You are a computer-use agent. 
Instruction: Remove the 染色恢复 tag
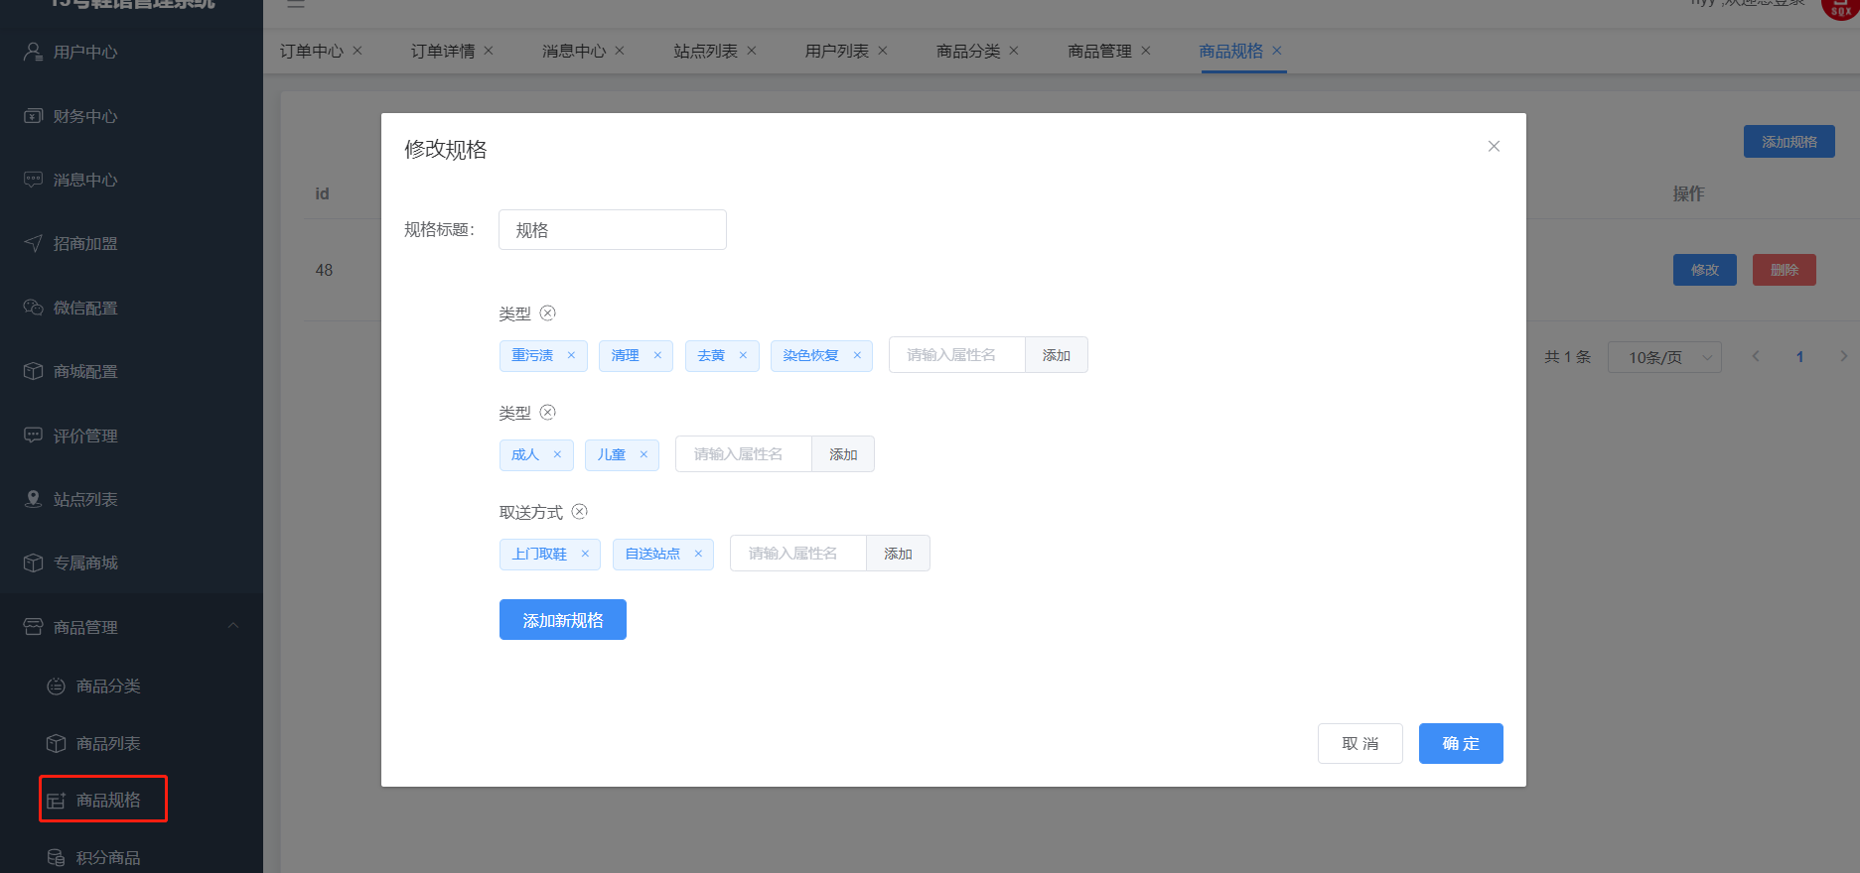click(857, 355)
